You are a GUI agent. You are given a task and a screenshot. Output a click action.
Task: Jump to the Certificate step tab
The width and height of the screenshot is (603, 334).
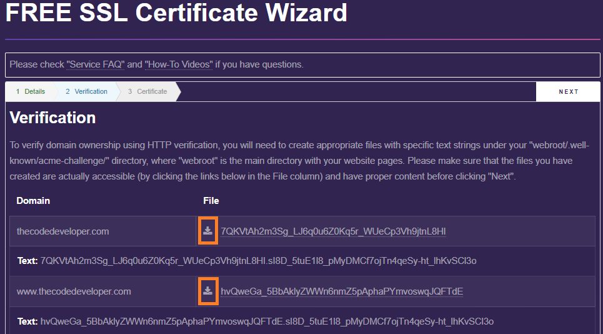147,91
